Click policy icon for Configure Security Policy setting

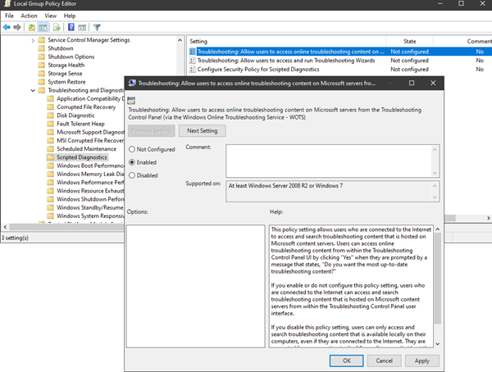click(x=193, y=69)
